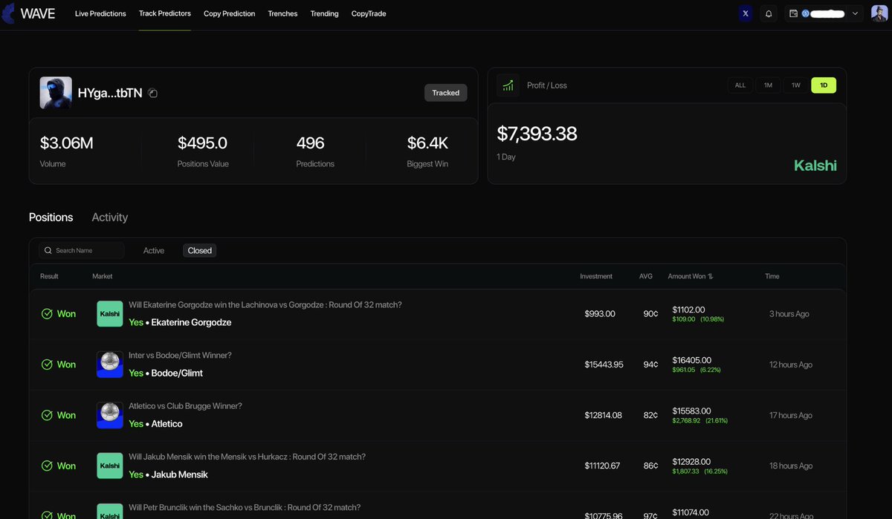892x519 pixels.
Task: Click the $6.4K Biggest Win stat
Action: click(x=427, y=143)
